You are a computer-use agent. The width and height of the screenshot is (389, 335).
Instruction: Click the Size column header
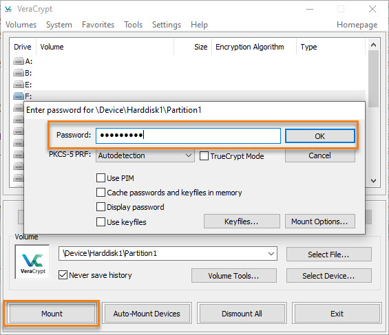(193, 47)
